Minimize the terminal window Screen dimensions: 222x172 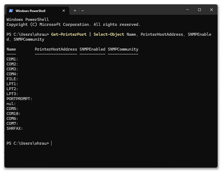187,10
